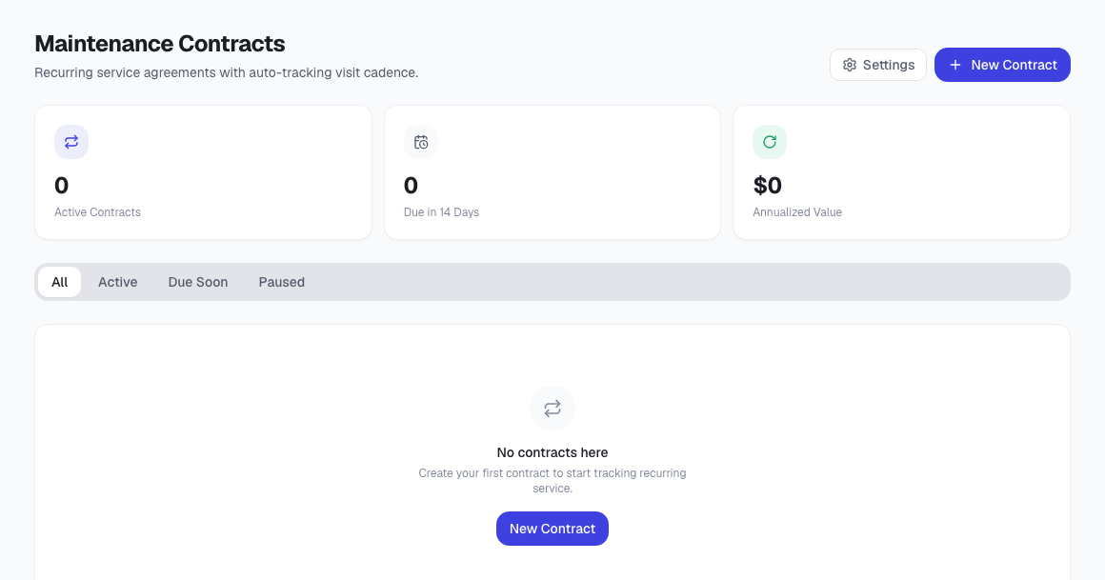Viewport: 1105px width, 580px height.
Task: Click the Recurring service agreements subtitle text
Action: coord(226,72)
